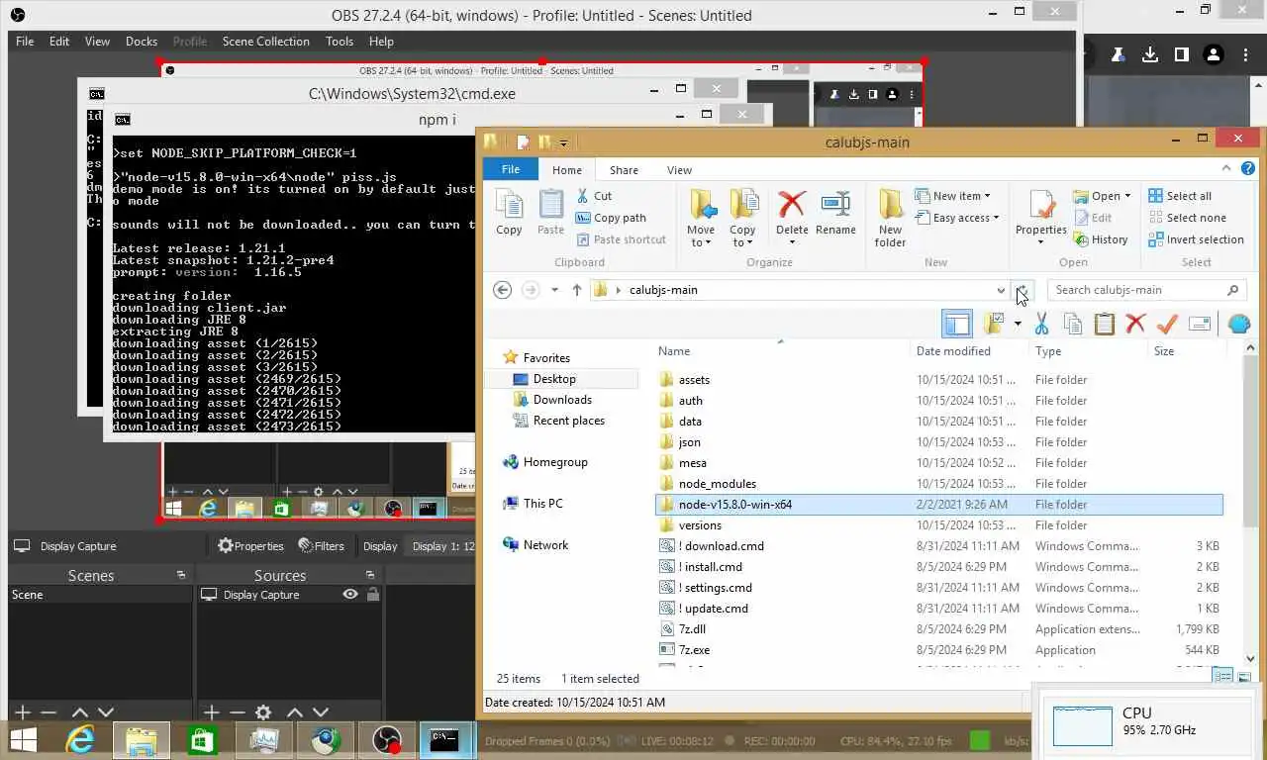Open source properties gear under Sources
The height and width of the screenshot is (760, 1267).
[263, 712]
